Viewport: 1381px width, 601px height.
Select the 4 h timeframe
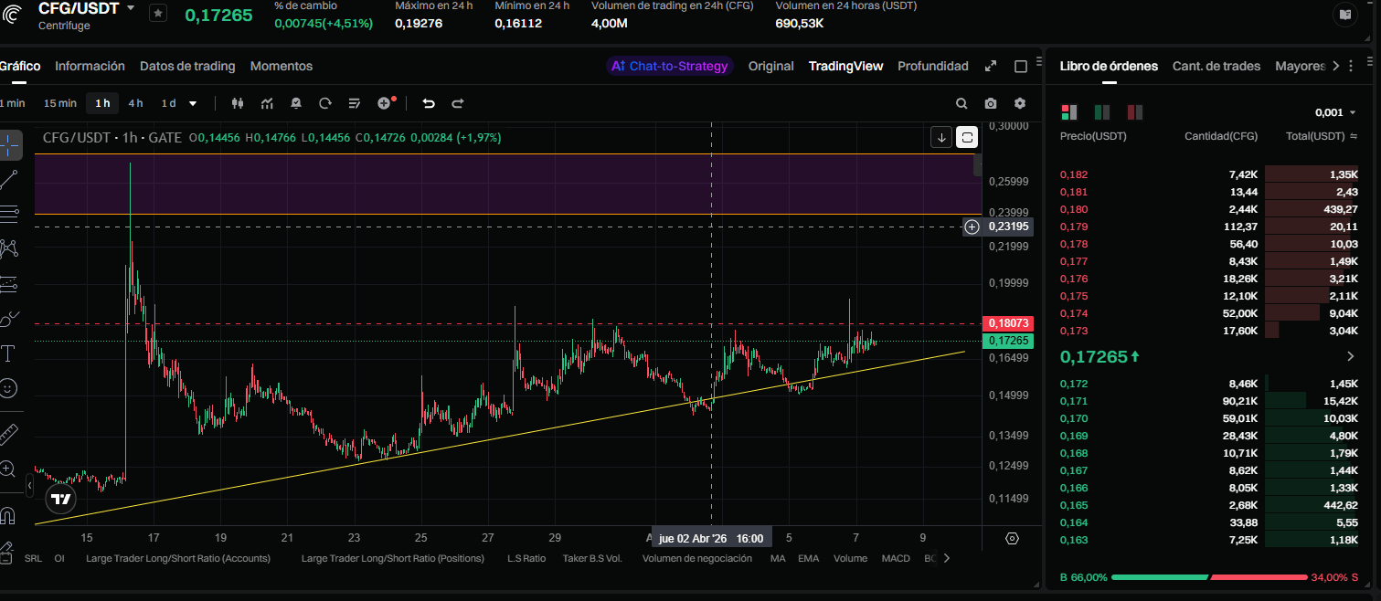pyautogui.click(x=135, y=103)
